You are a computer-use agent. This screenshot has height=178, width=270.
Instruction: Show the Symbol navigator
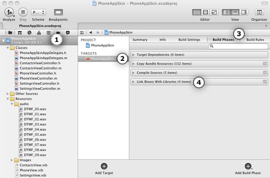coord(20,32)
